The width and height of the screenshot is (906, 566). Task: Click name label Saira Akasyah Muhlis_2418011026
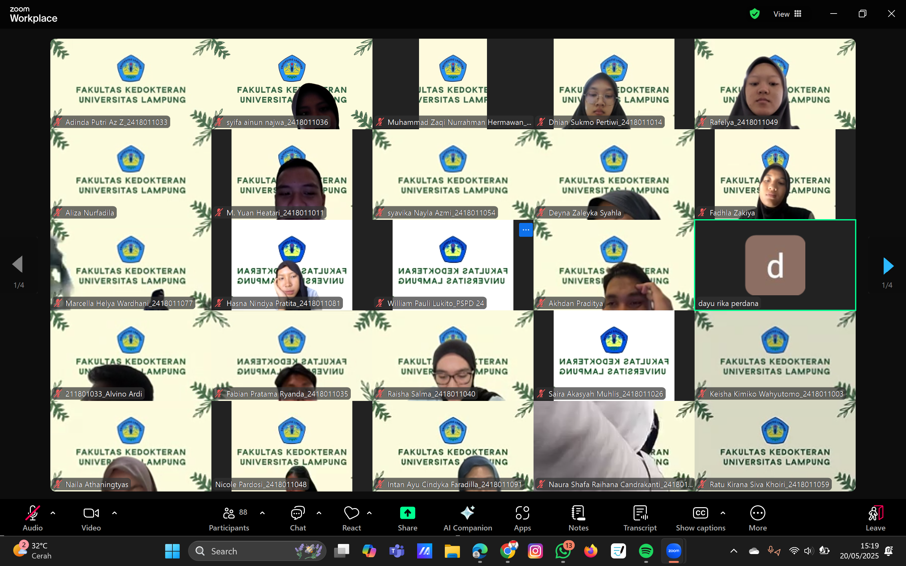click(x=605, y=394)
